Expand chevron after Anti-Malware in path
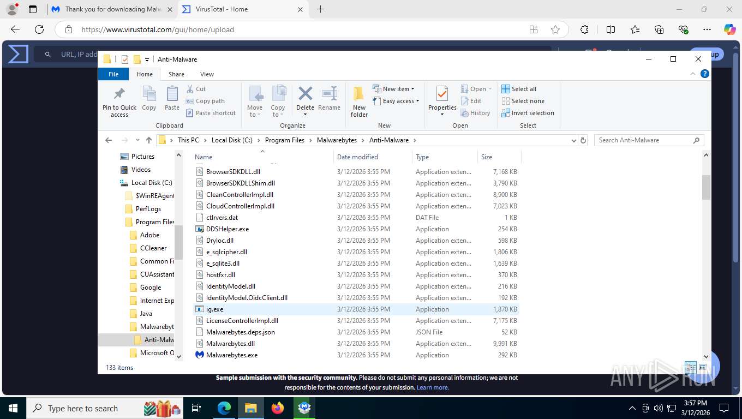Viewport: 742px width, 419px height. tap(415, 140)
